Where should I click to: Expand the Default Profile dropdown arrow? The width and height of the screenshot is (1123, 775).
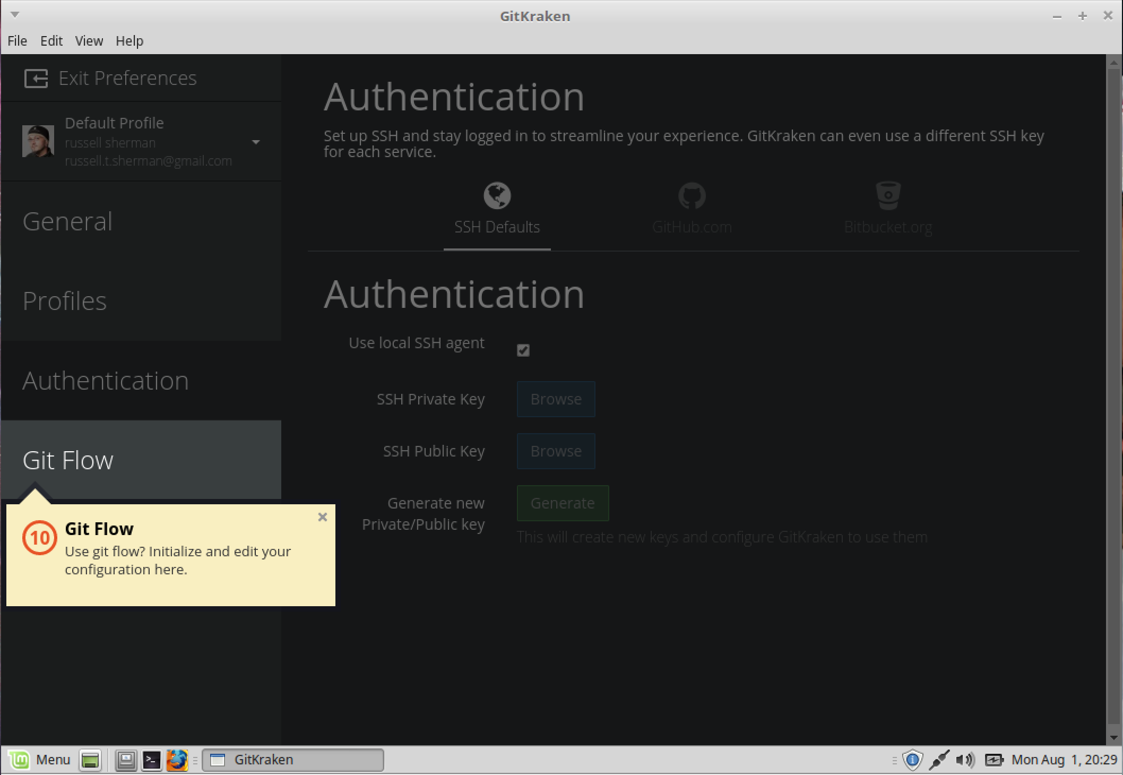point(256,142)
